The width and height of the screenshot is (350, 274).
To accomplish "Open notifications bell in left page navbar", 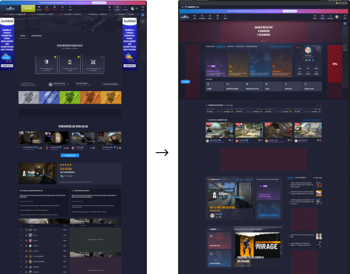I will coord(125,8).
